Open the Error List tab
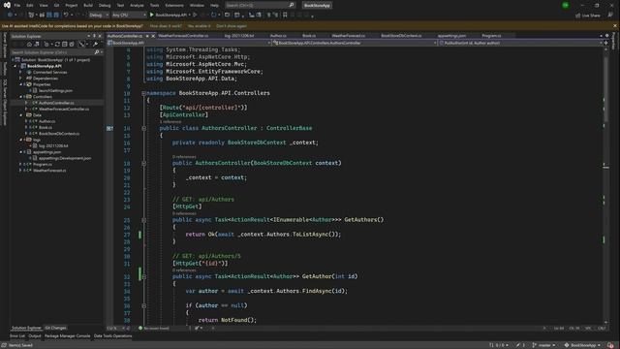The height and width of the screenshot is (349, 620). point(17,336)
